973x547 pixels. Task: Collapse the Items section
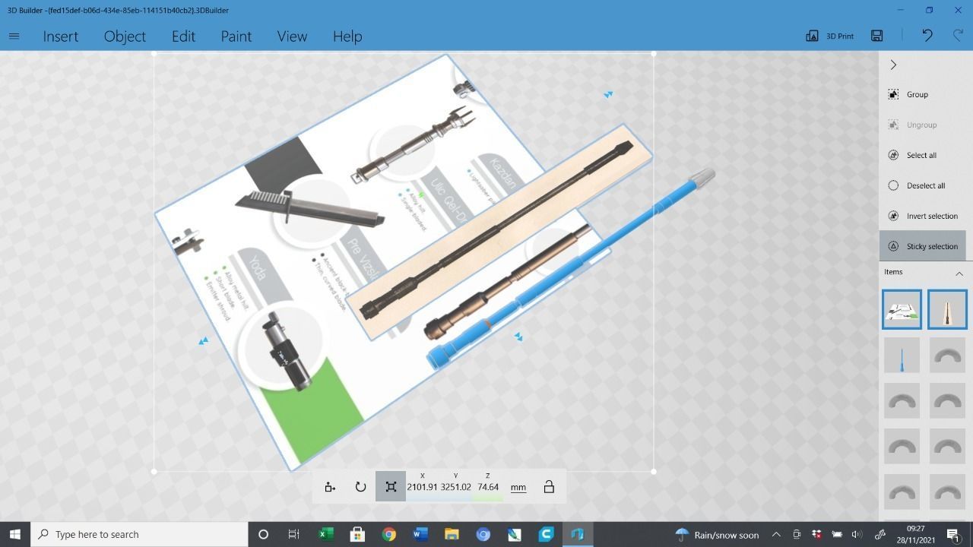[x=959, y=273]
